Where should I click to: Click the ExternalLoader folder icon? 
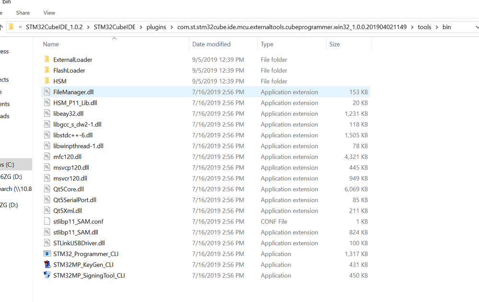(47, 59)
